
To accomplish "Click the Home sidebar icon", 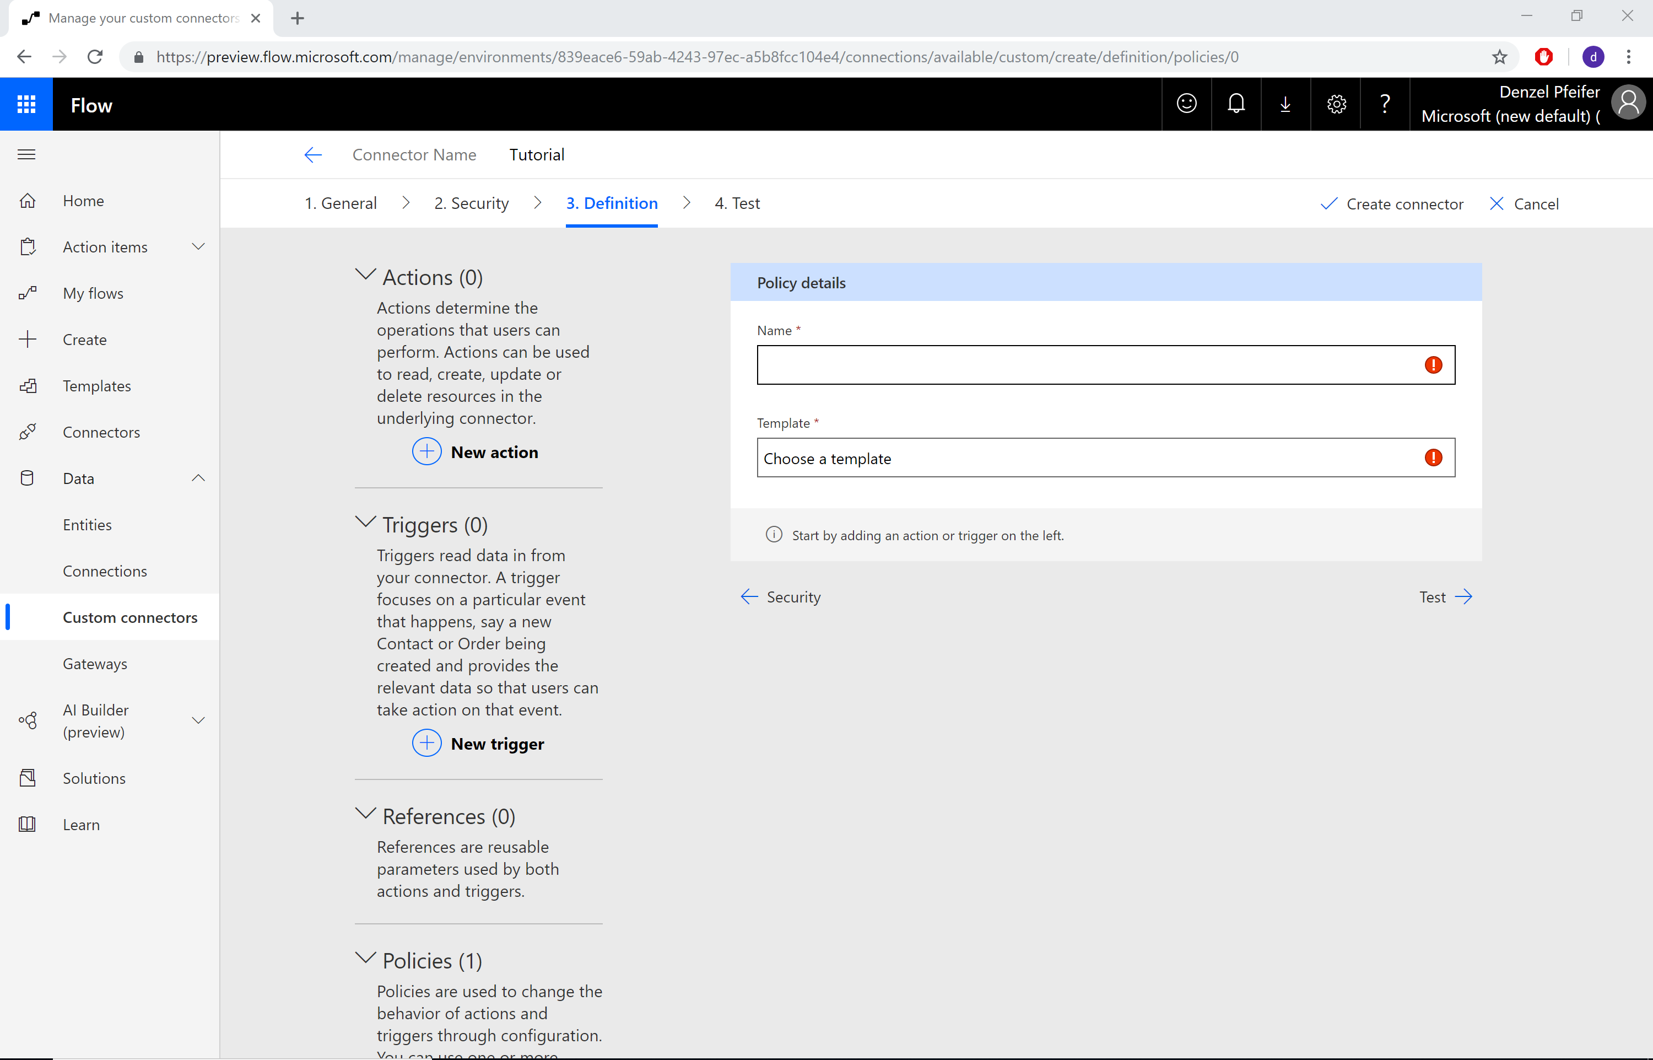I will tap(29, 200).
